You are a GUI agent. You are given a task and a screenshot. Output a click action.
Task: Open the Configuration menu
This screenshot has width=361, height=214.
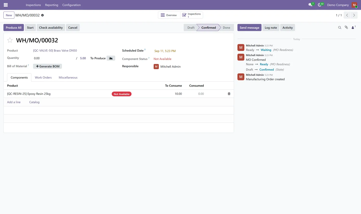71,5
